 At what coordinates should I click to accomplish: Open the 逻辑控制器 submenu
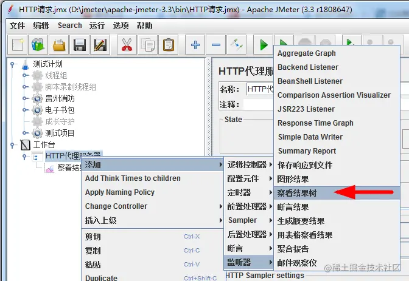tap(249, 164)
